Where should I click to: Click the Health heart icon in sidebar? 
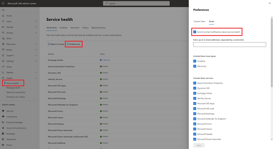pos(3,78)
